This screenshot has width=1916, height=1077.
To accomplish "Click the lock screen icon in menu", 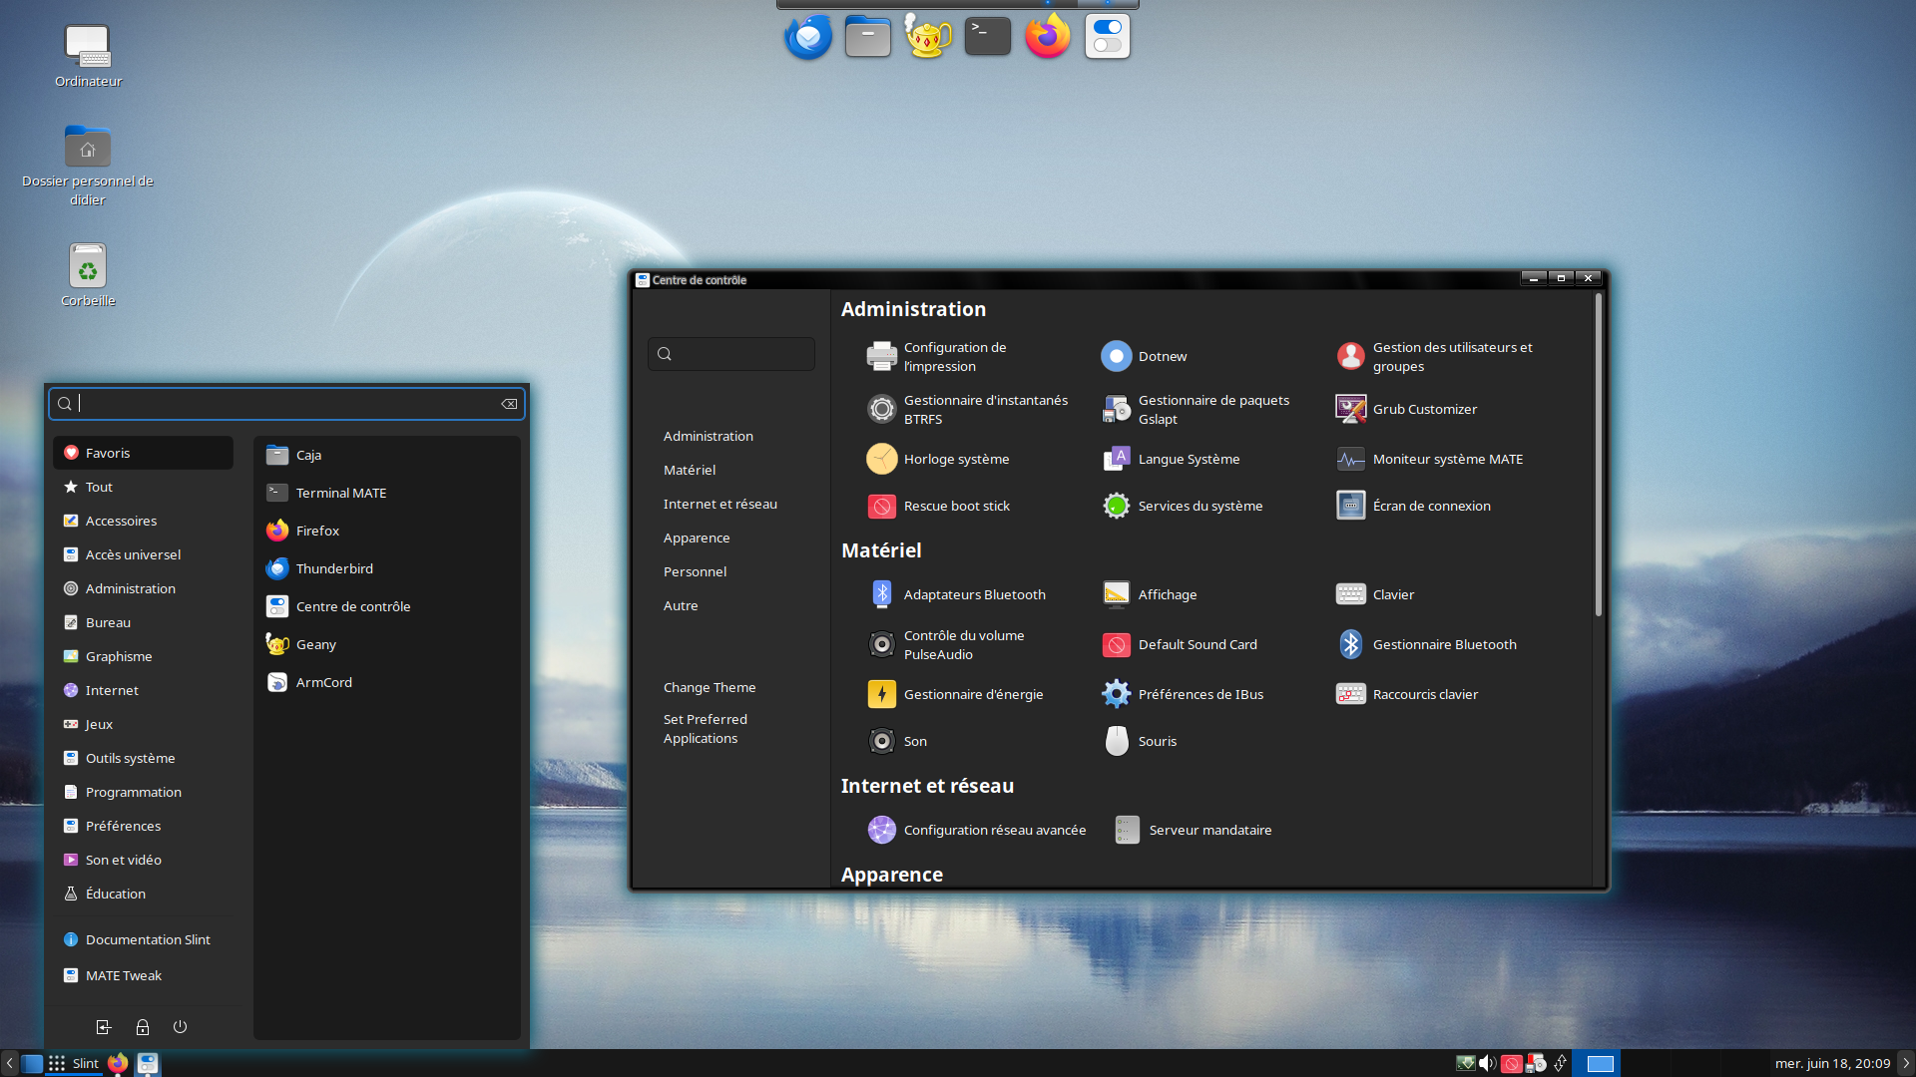I will [x=143, y=1026].
